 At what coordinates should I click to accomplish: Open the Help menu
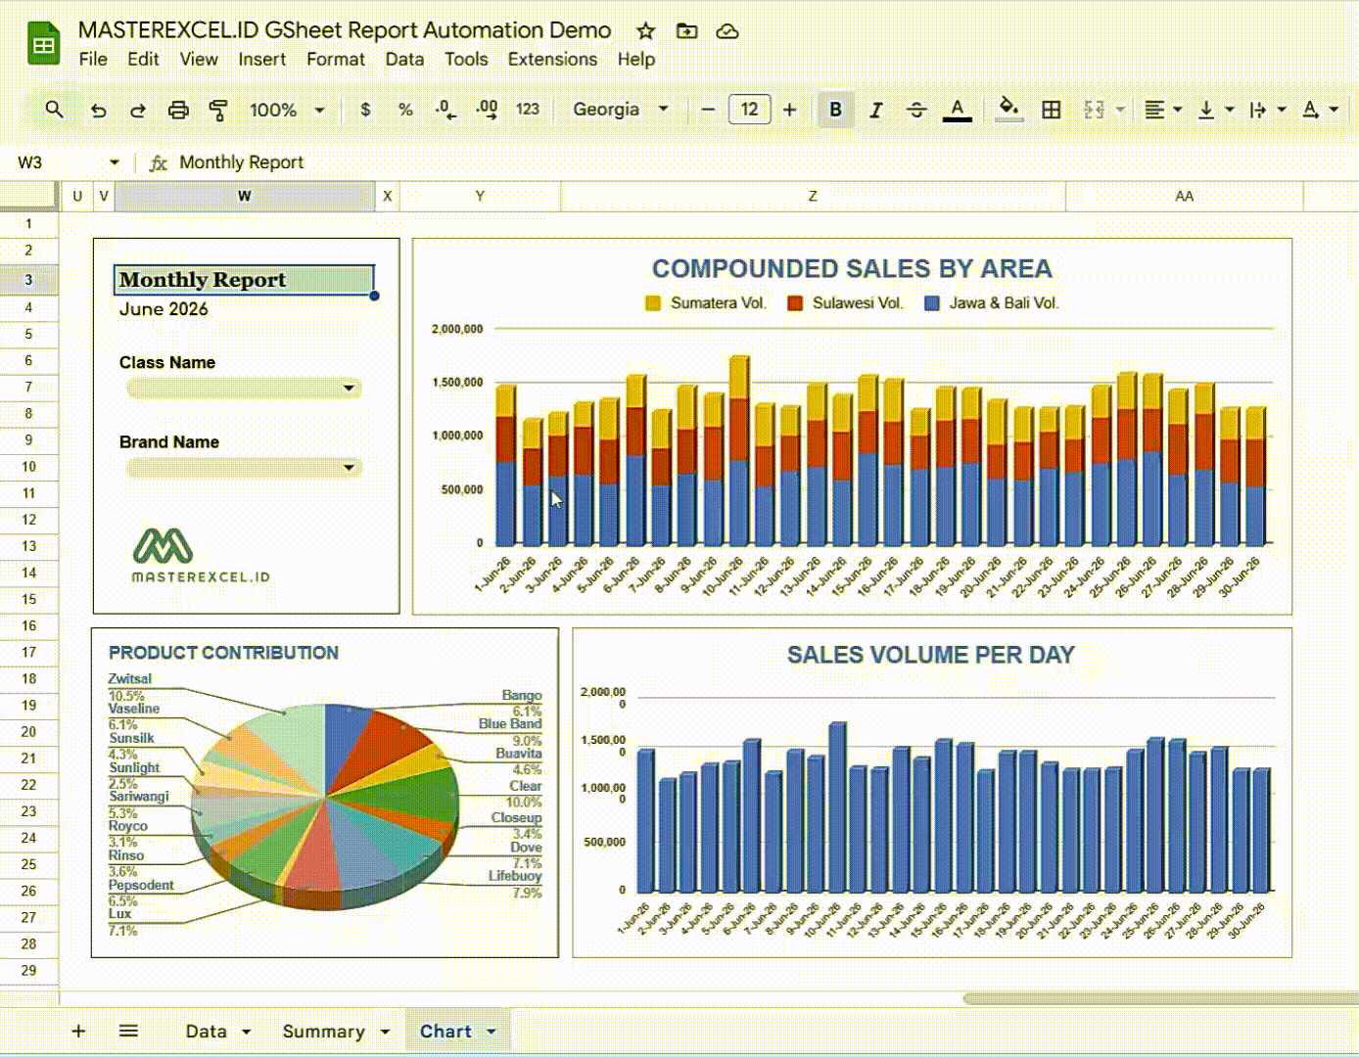[636, 59]
